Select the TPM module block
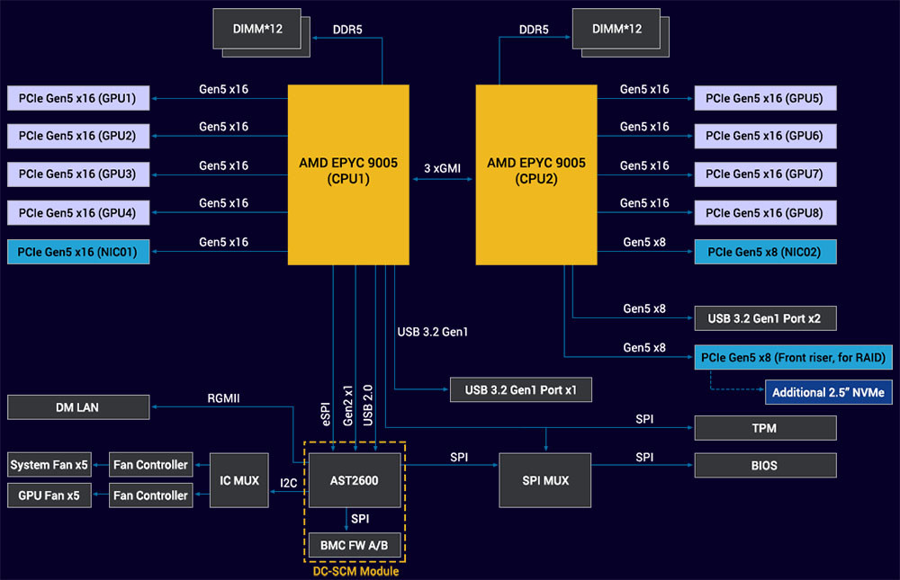The image size is (900, 580). tap(764, 428)
